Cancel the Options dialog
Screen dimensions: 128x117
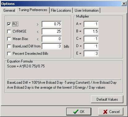click(x=111, y=111)
